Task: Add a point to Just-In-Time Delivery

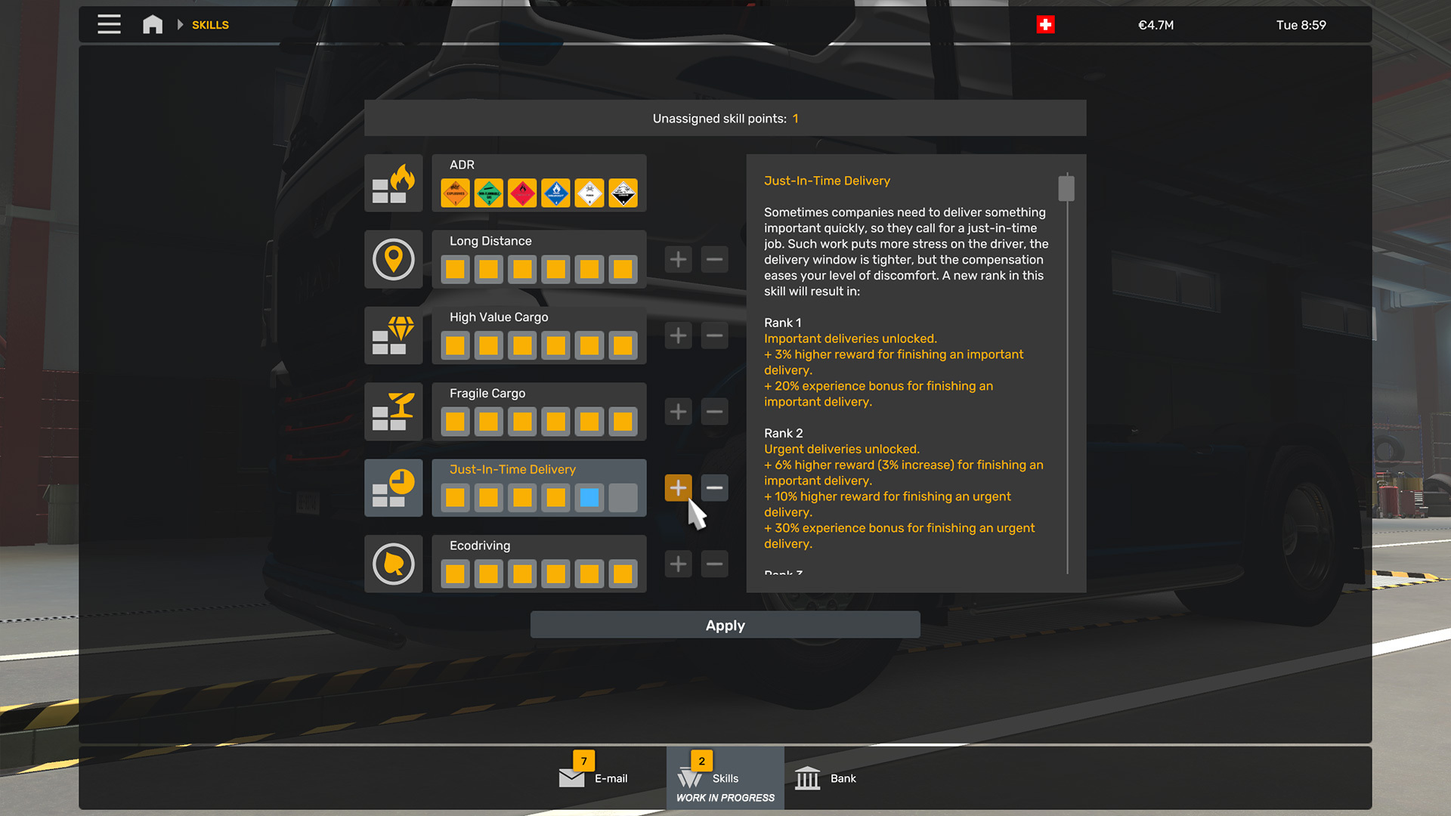Action: pos(678,488)
